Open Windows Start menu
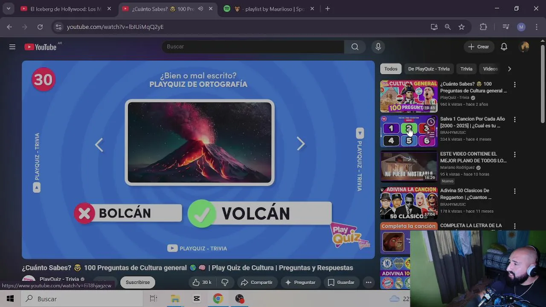The height and width of the screenshot is (307, 546). point(10,299)
